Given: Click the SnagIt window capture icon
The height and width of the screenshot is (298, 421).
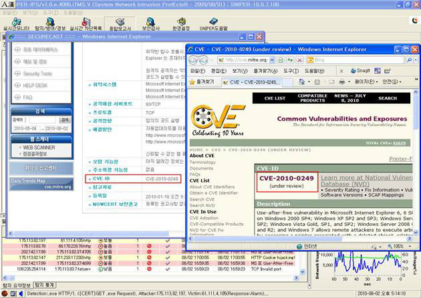Looking at the screenshot, I should click(378, 71).
